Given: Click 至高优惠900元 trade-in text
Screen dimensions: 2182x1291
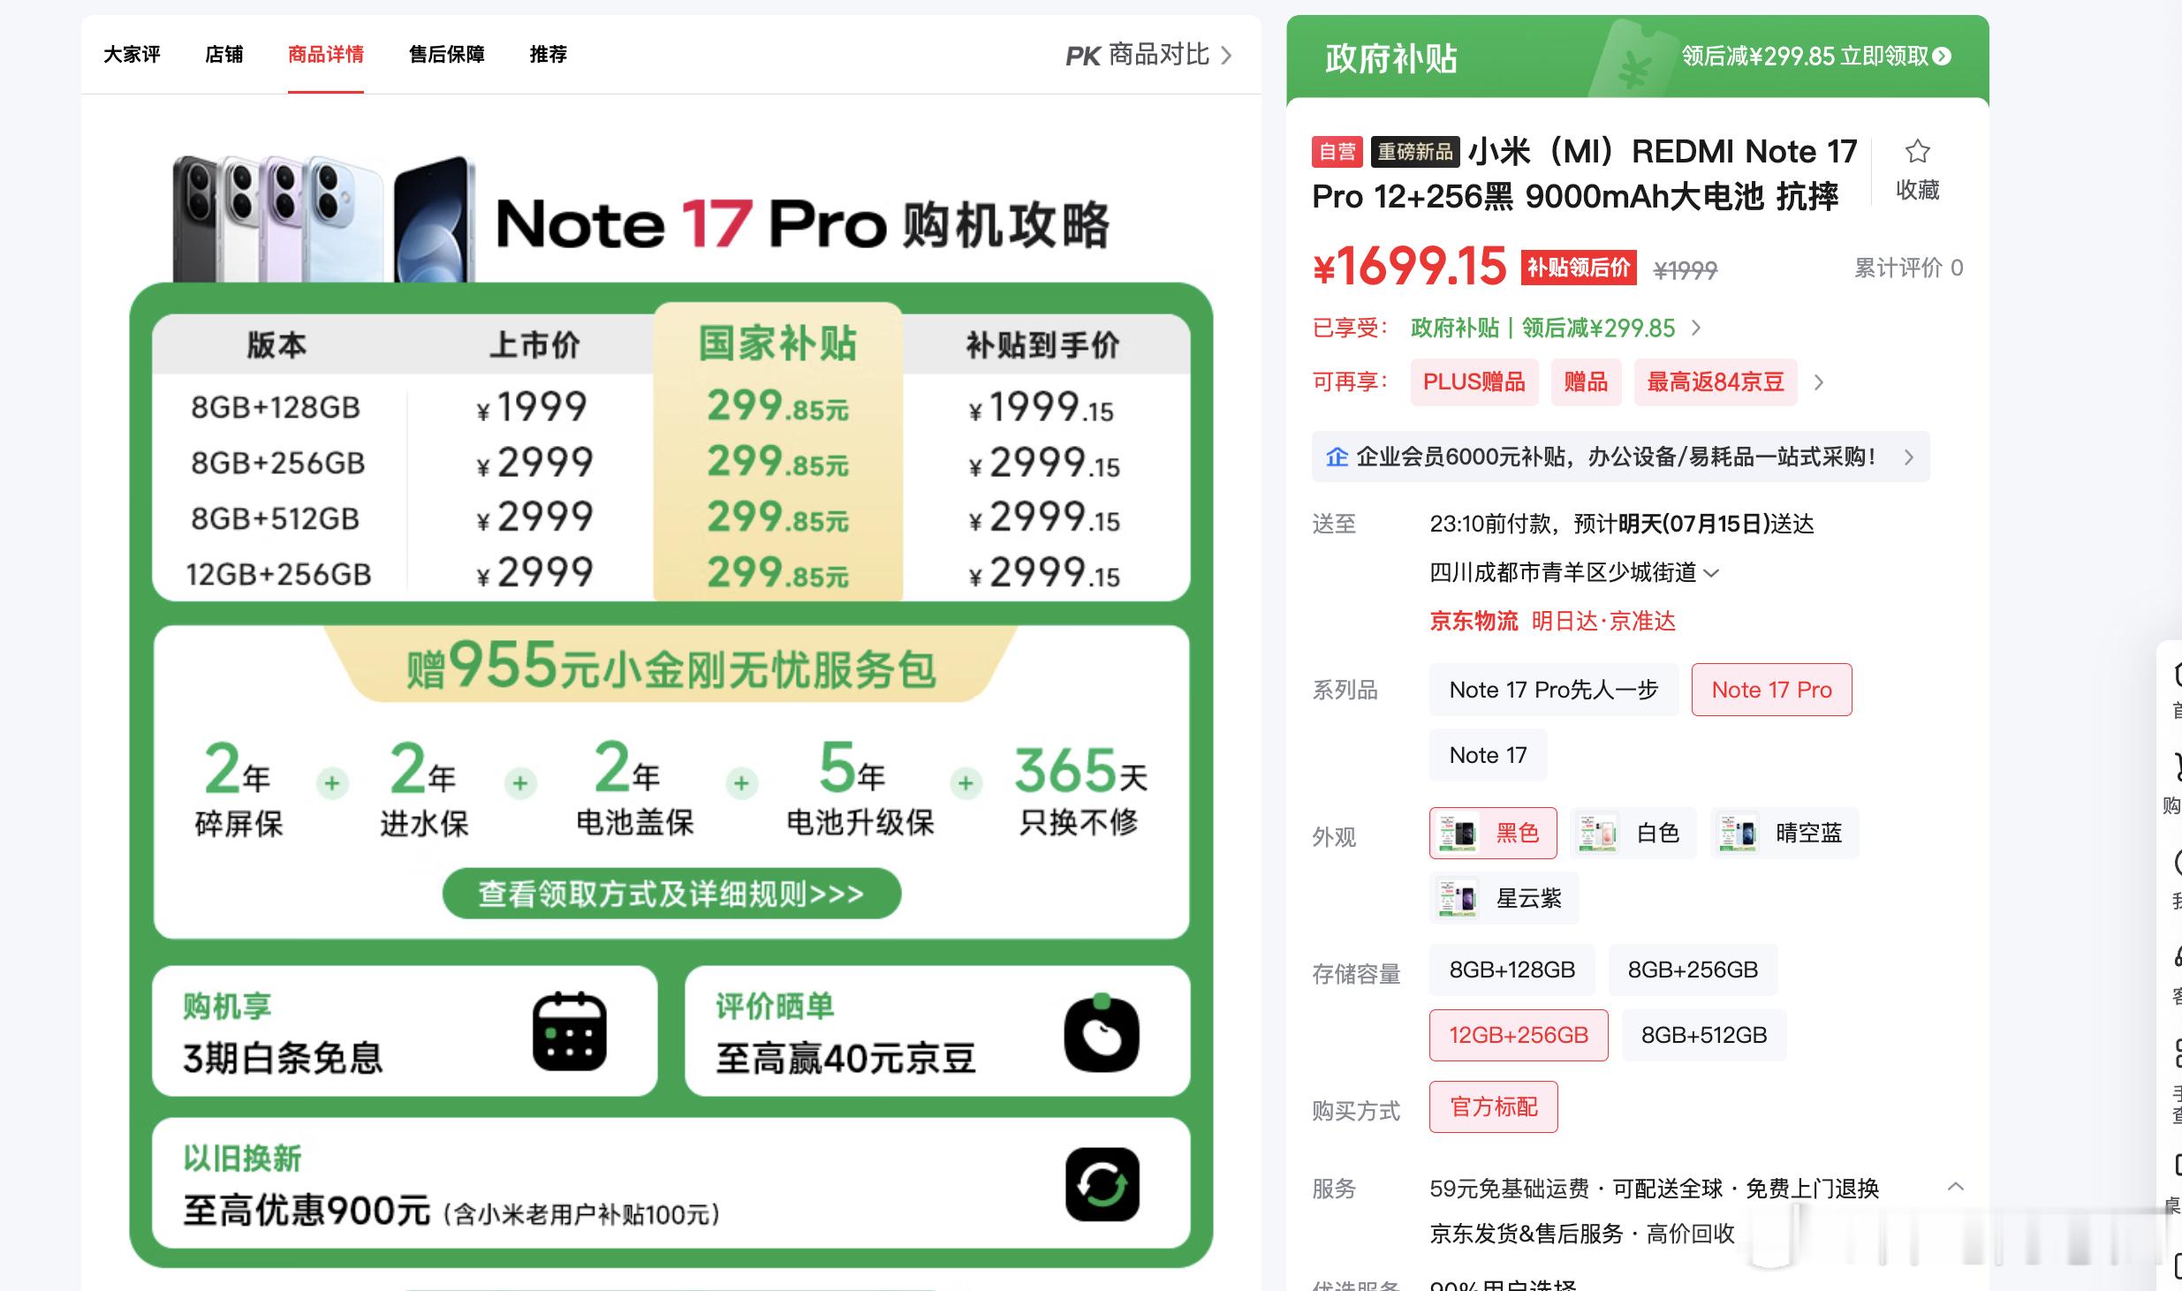Looking at the screenshot, I should point(307,1211).
